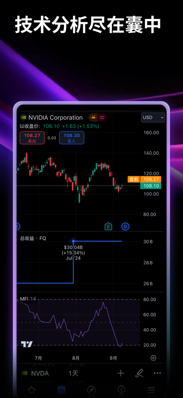
Task: Switch to the star watchlist tab
Action: tap(31, 390)
